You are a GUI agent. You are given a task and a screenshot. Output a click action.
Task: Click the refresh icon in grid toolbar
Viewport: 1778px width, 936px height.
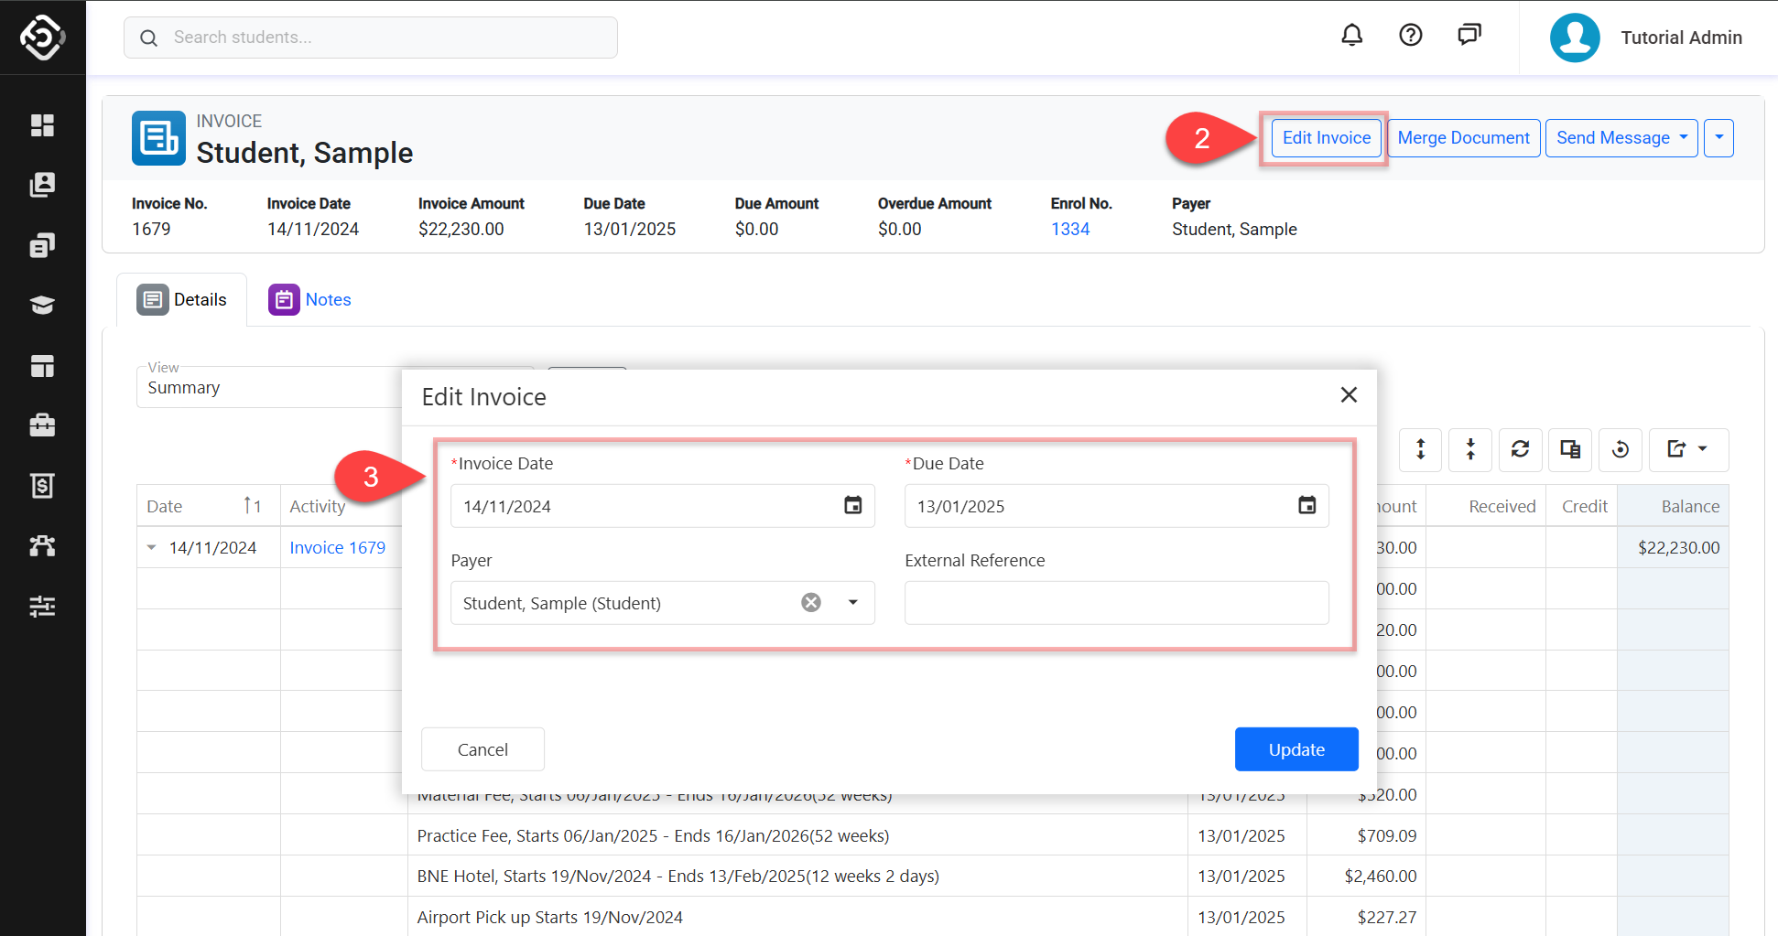point(1520,449)
